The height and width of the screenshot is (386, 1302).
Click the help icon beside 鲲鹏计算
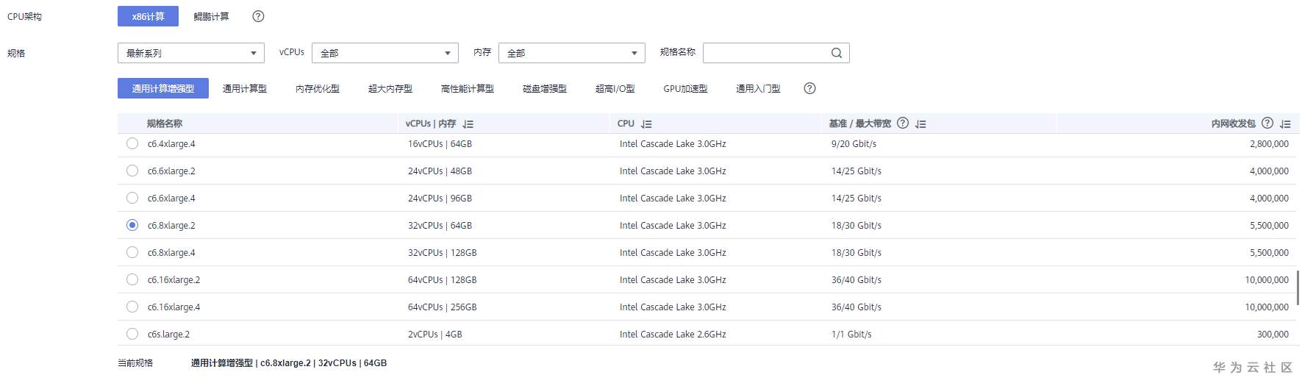point(258,16)
